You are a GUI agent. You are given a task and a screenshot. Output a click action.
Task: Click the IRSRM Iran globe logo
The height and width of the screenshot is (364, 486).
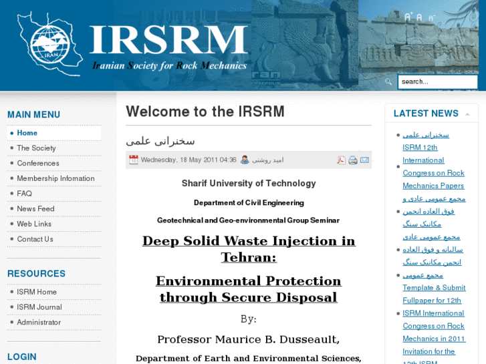coord(49,44)
